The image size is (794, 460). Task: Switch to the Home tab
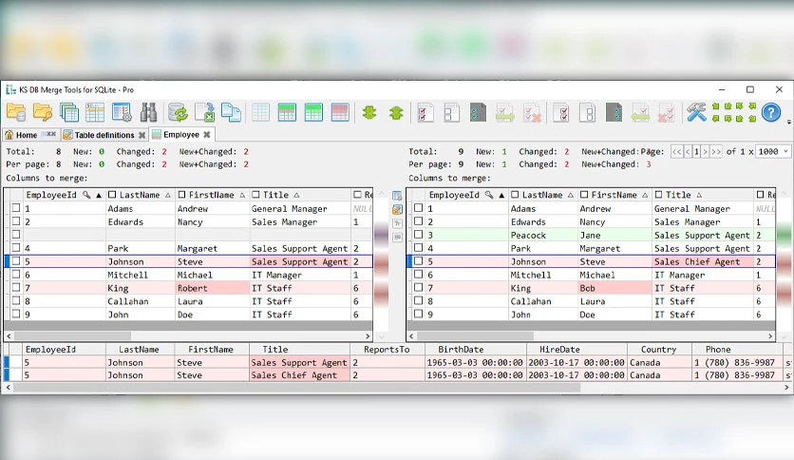pyautogui.click(x=27, y=135)
